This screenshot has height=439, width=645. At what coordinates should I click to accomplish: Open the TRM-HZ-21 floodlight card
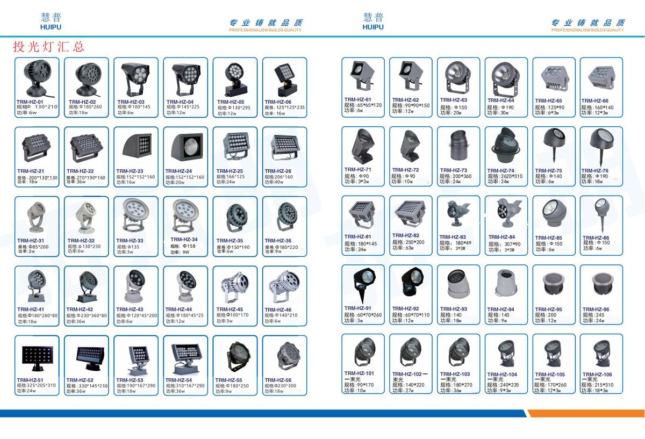click(x=37, y=157)
